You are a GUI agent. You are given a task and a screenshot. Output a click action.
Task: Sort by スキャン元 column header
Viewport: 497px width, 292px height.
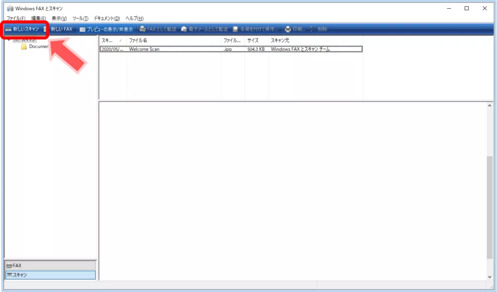pos(315,41)
